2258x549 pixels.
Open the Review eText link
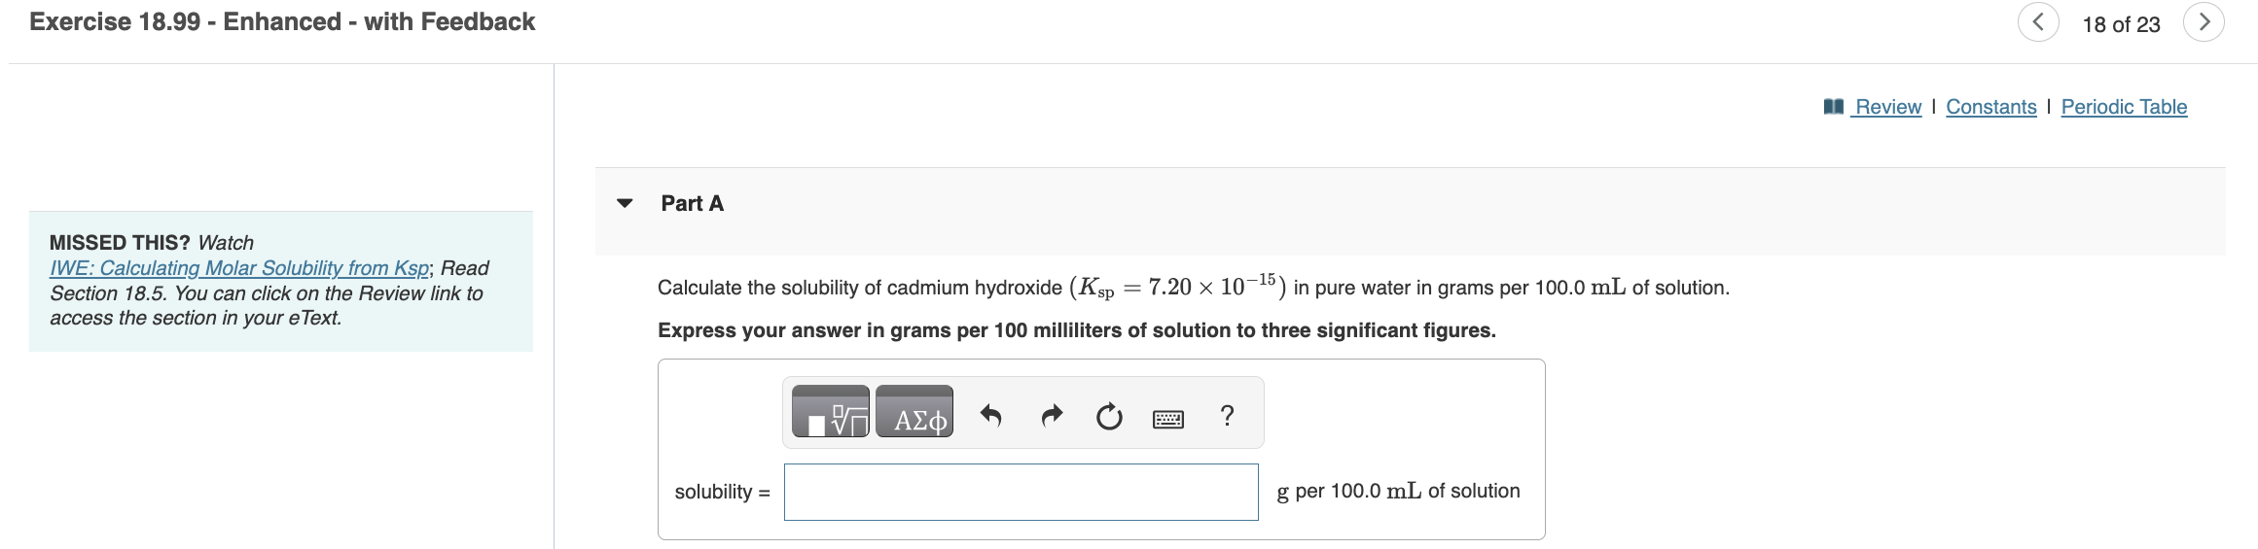[x=1887, y=107]
